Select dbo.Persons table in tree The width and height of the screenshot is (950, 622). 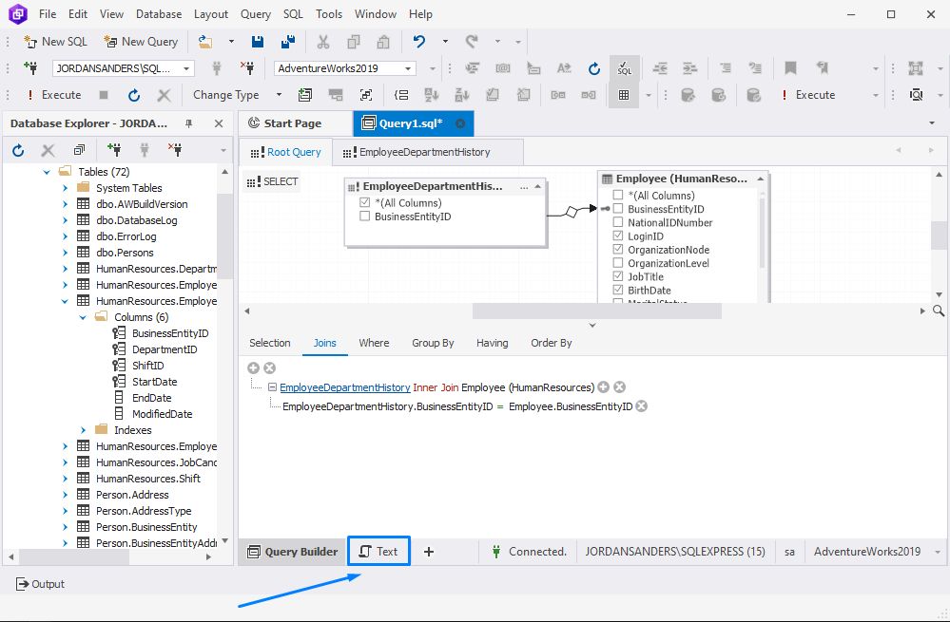[x=125, y=253]
